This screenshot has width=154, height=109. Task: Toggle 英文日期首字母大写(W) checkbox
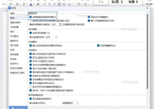click(x=31, y=57)
